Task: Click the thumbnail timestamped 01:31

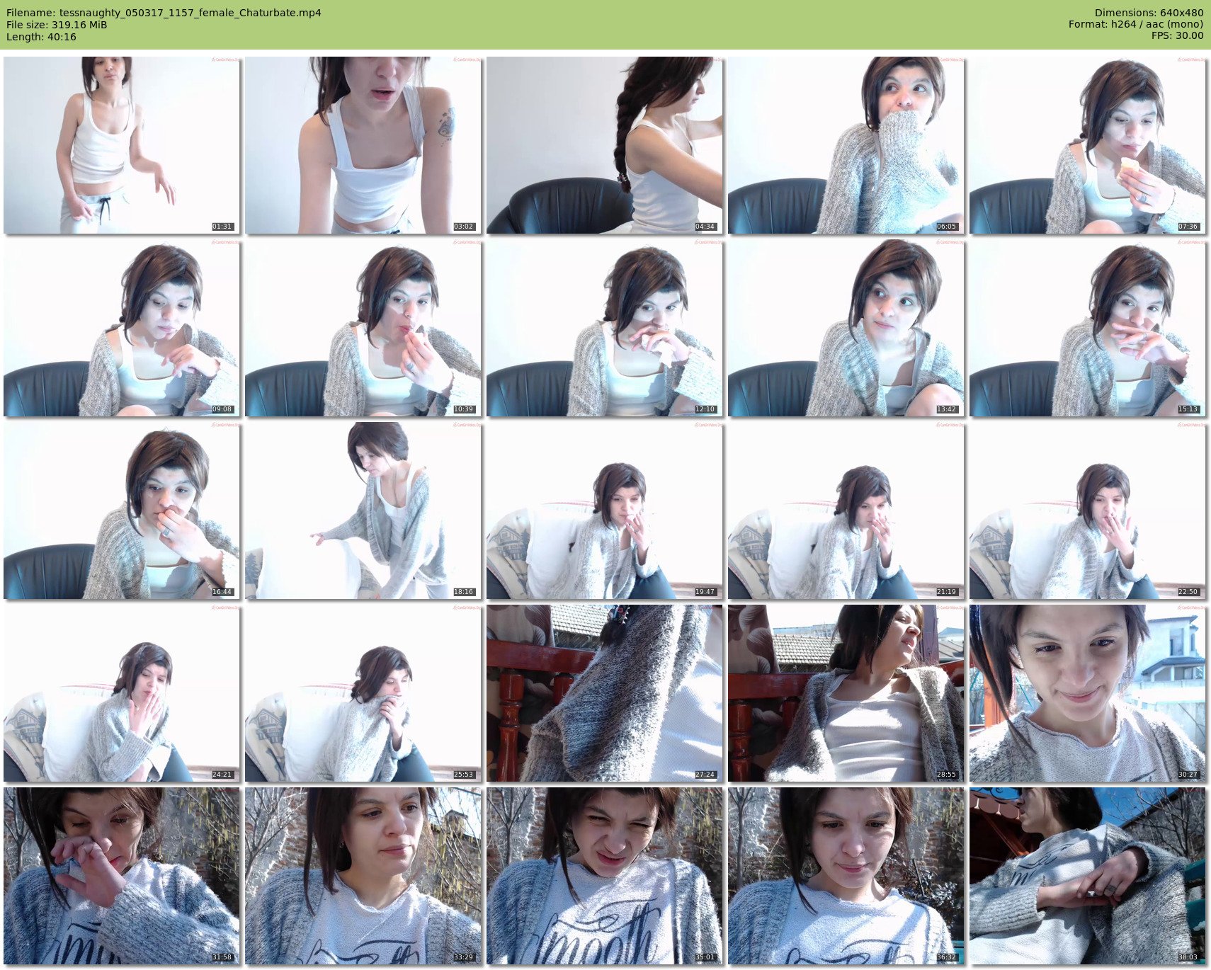Action: pyautogui.click(x=122, y=145)
